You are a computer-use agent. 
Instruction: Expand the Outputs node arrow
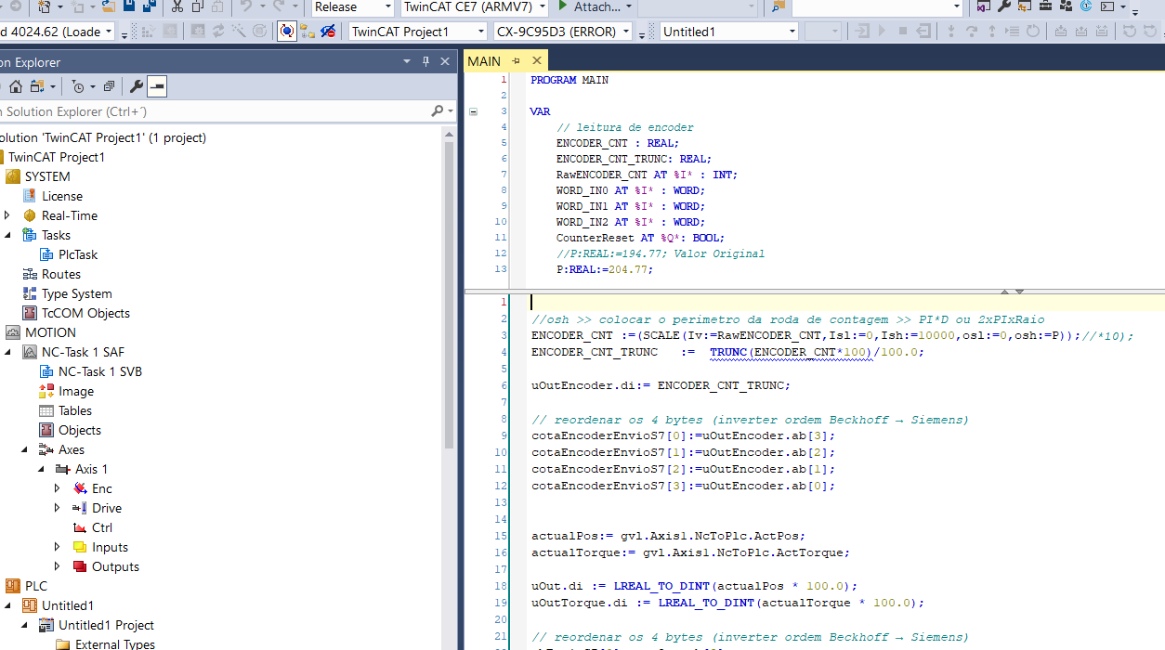click(x=58, y=566)
